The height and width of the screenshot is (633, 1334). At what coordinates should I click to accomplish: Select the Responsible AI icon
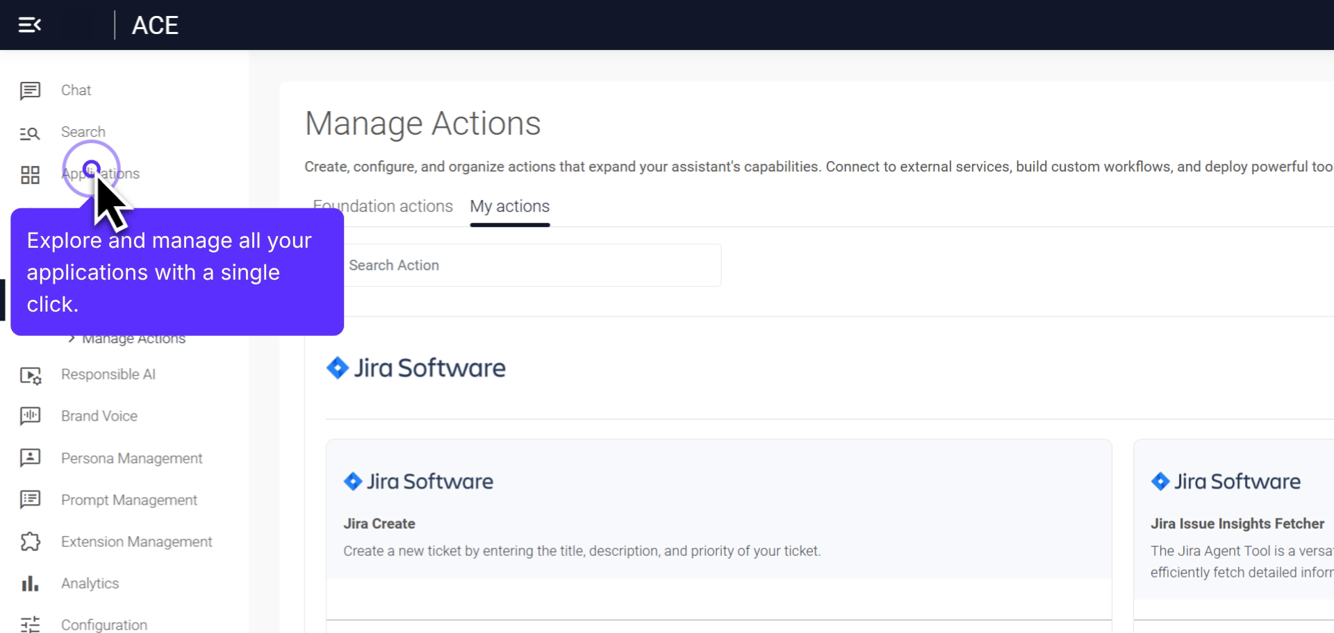pos(30,375)
